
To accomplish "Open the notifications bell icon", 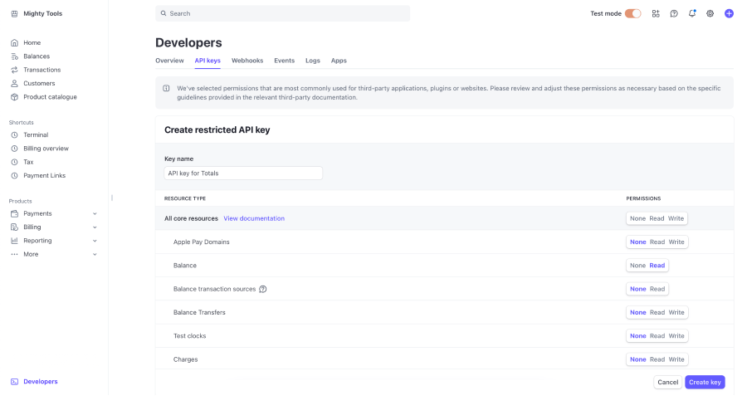I will pyautogui.click(x=692, y=13).
